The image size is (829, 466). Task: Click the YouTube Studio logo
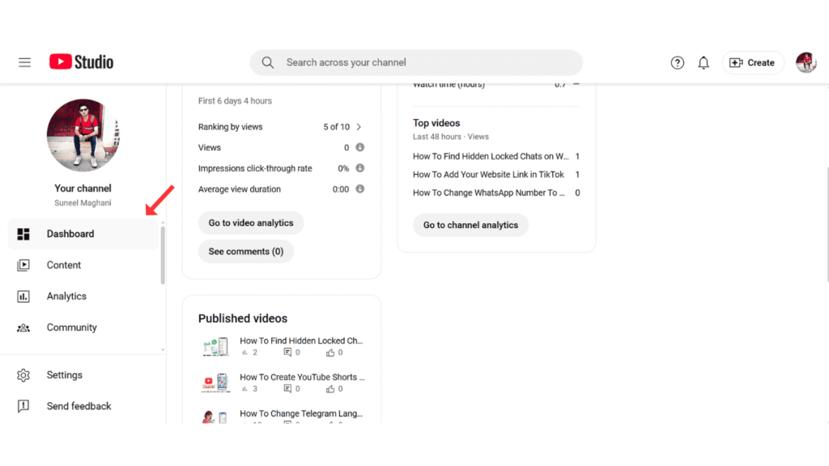80,61
